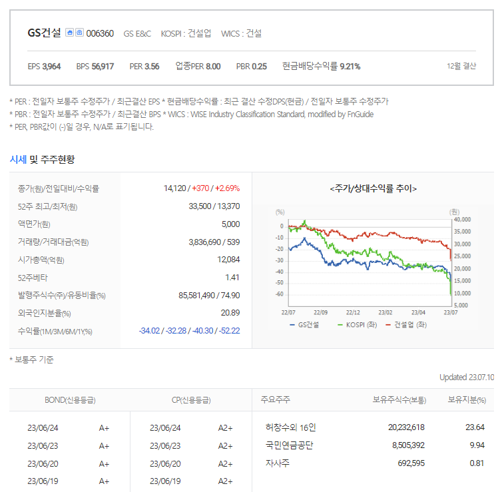This screenshot has height=492, width=496.
Task: Click the 시가총액(억원) row label
Action: tap(41, 260)
